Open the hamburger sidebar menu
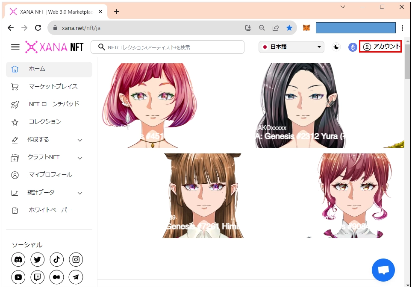Screen dimensions: 412x288 pyautogui.click(x=15, y=47)
